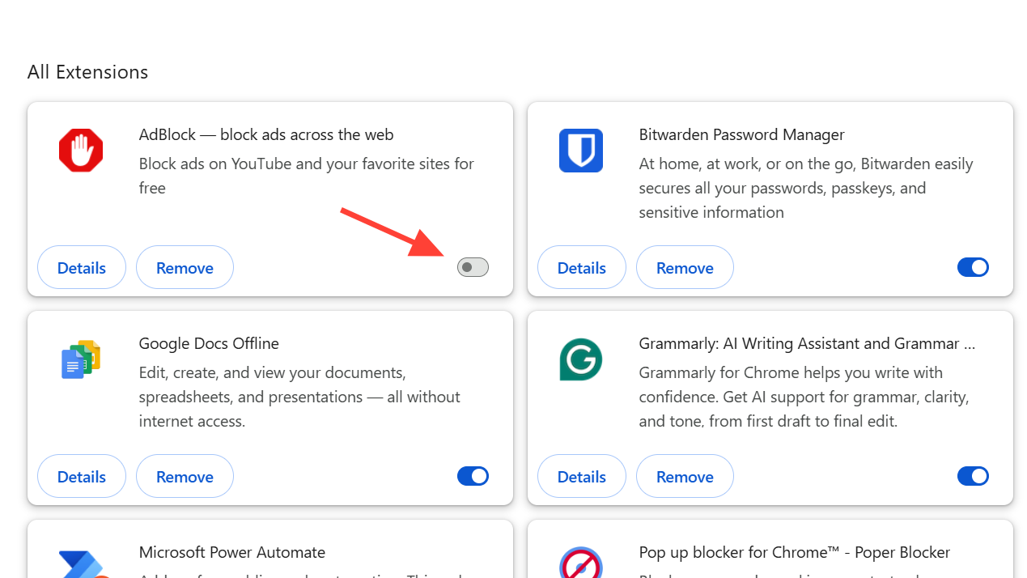Switch off the Grammarly extension toggle
The height and width of the screenshot is (578, 1027).
tap(973, 476)
